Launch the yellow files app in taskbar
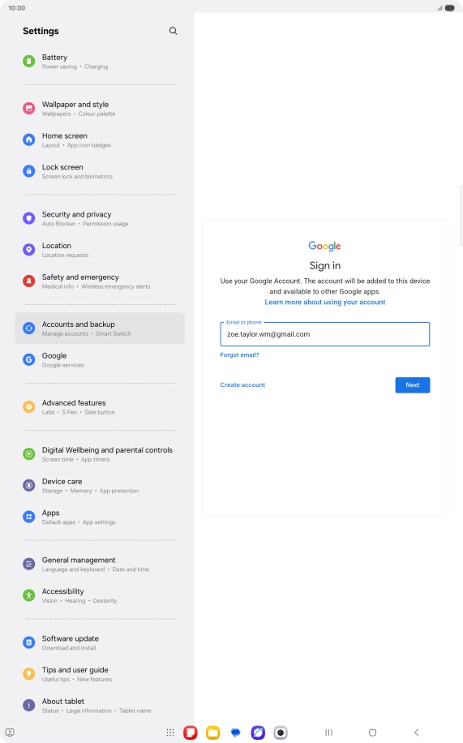The height and width of the screenshot is (743, 463). click(x=212, y=732)
